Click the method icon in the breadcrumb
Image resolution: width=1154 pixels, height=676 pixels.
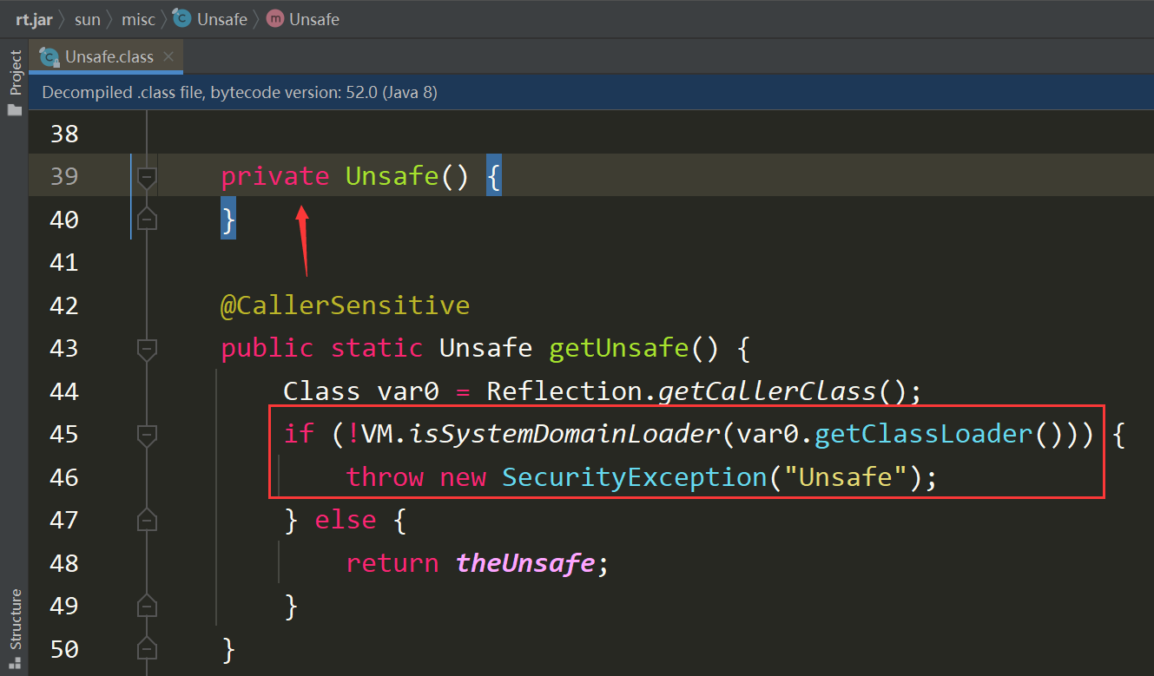(275, 18)
